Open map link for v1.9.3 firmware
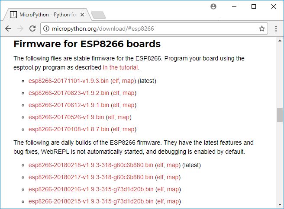 (128, 81)
